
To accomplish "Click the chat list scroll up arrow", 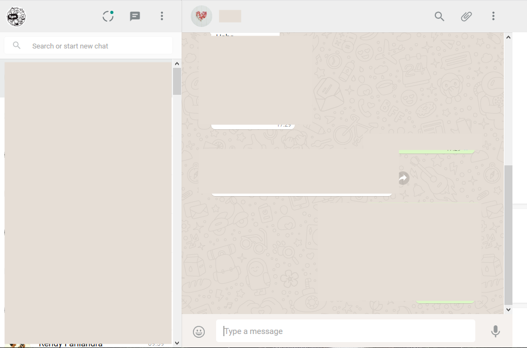I will point(177,64).
